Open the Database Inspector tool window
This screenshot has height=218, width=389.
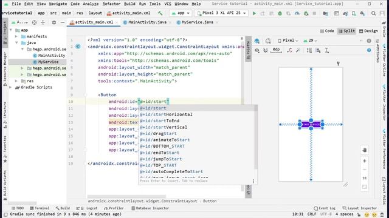[x=150, y=208]
